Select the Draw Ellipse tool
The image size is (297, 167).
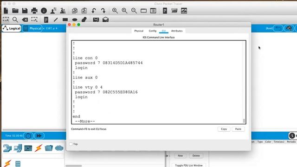[x=75, y=19]
